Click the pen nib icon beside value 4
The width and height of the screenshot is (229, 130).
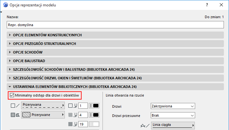pyautogui.click(x=75, y=115)
